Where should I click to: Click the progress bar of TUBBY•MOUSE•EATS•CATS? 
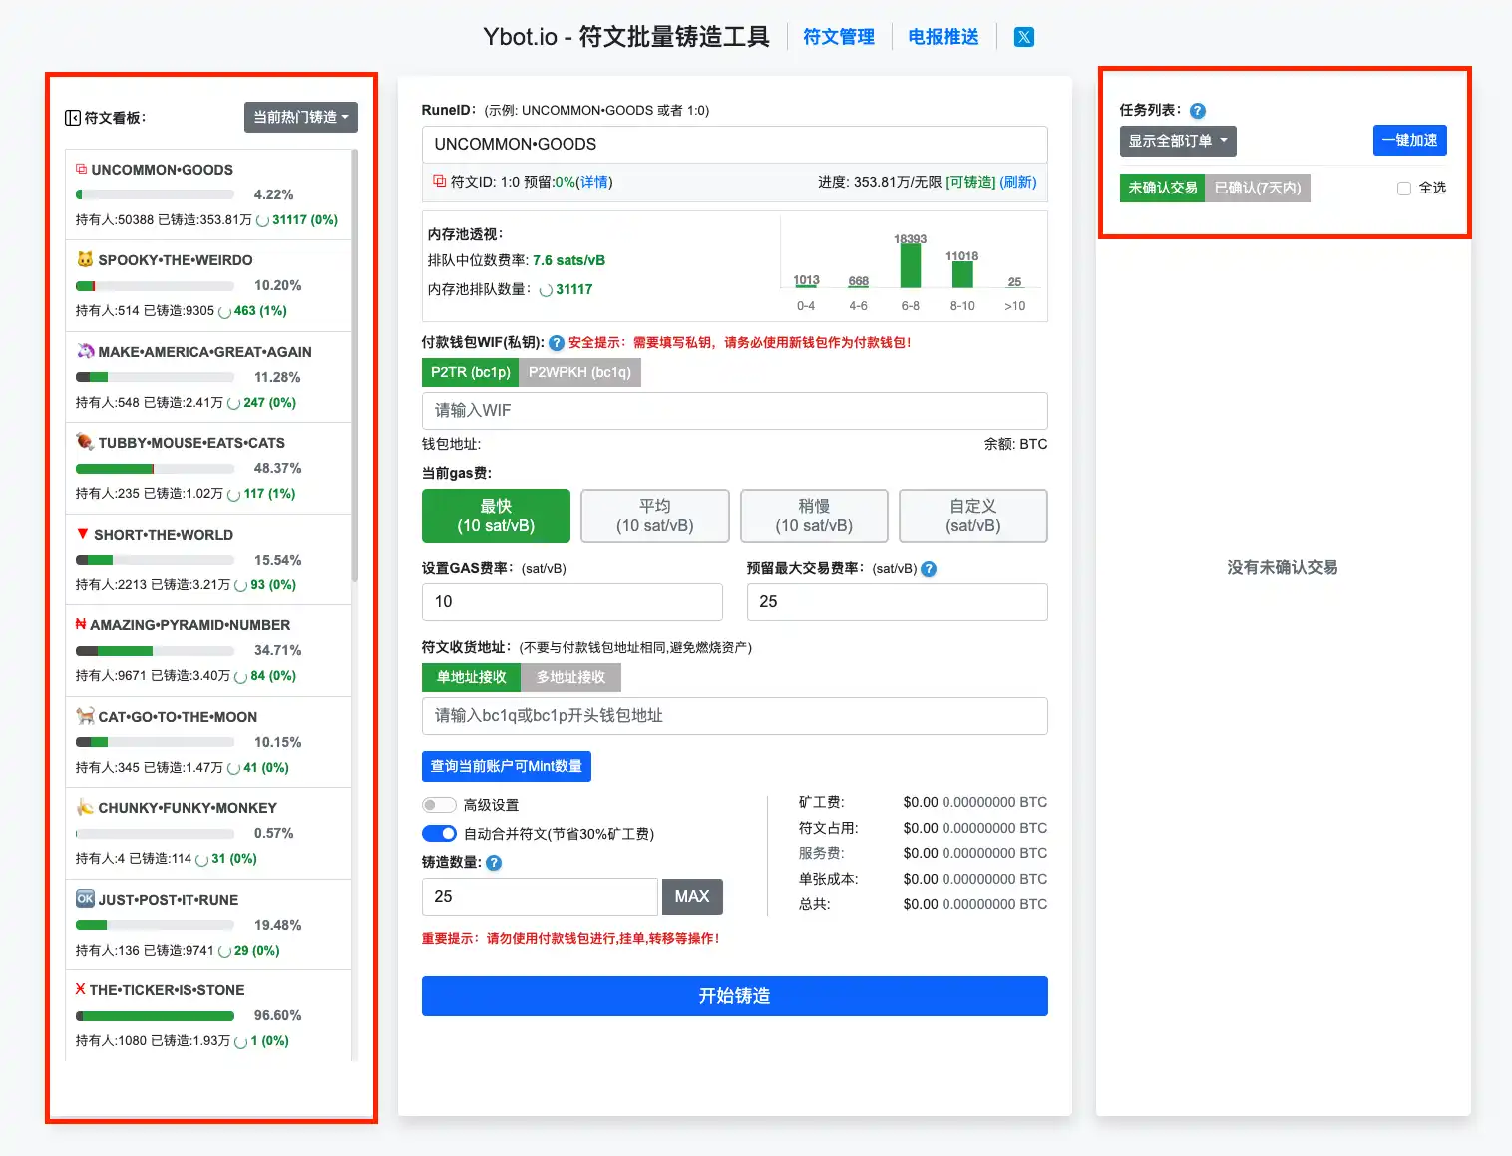click(x=155, y=468)
